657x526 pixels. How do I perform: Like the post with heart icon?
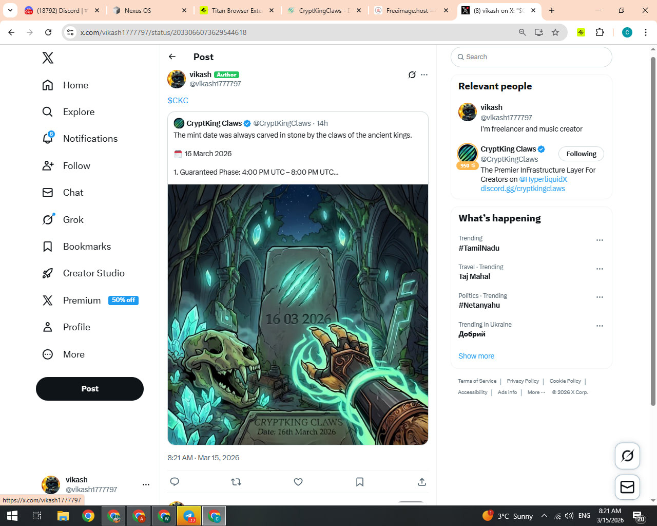tap(298, 482)
